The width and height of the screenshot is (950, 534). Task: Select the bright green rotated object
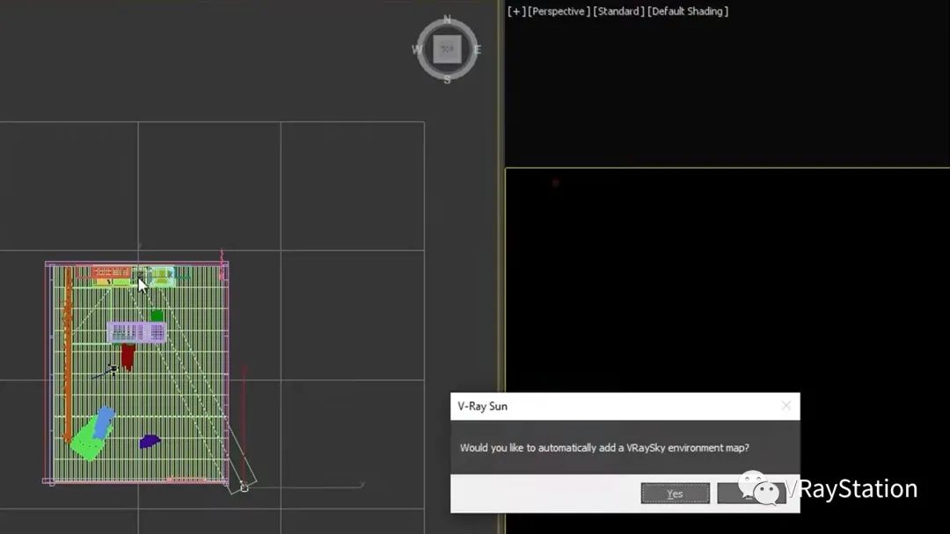tap(89, 440)
